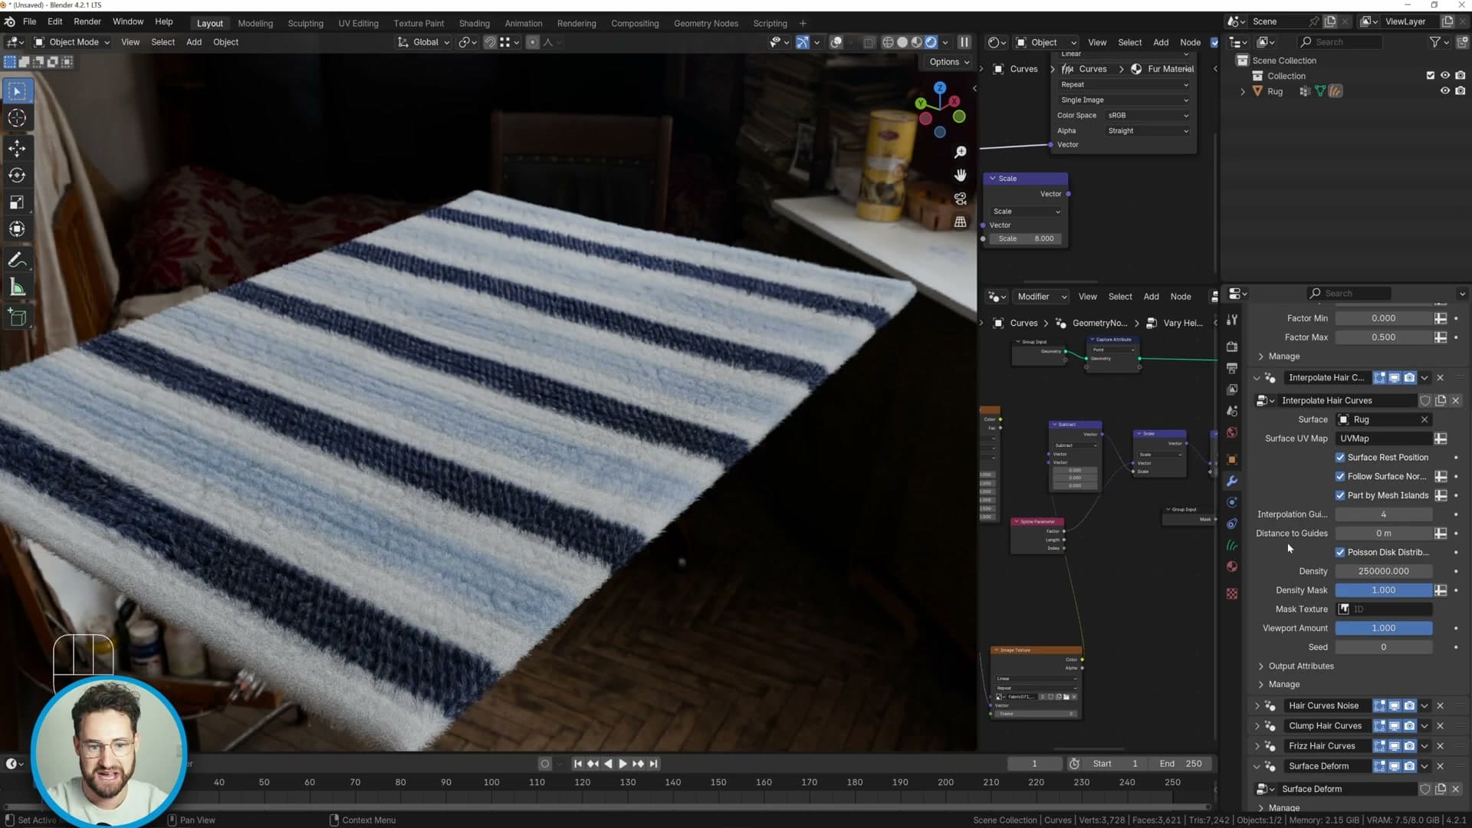Toggle viewport display of Clump Hair Curves

coord(1395,726)
